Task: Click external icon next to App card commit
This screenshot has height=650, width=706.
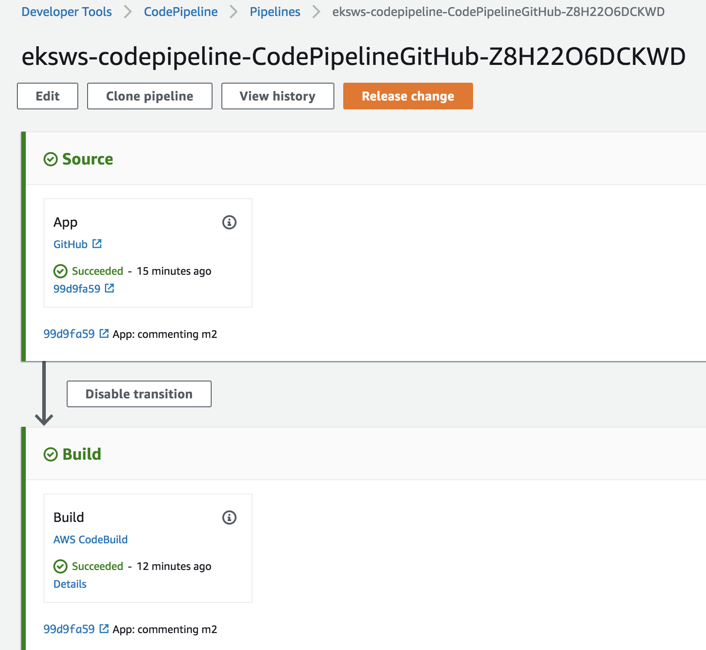Action: pos(109,288)
